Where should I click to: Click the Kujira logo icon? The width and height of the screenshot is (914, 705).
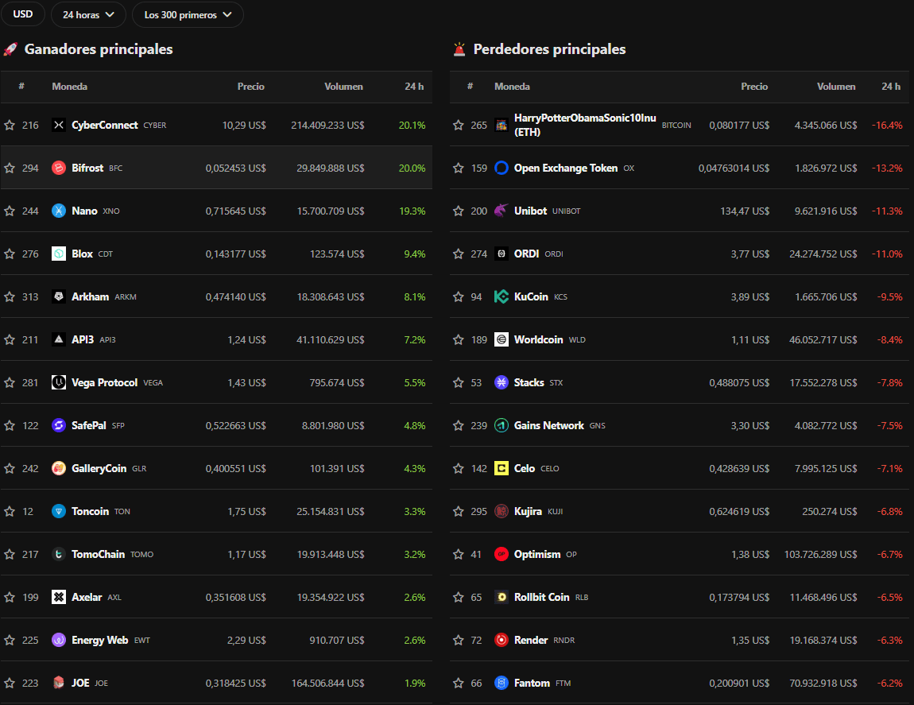(502, 511)
